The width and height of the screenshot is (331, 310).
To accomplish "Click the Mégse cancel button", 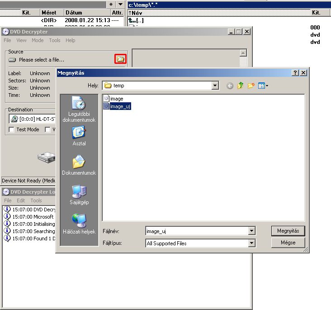I will tap(288, 243).
